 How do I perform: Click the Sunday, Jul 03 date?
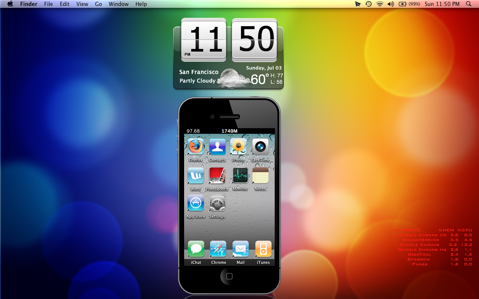(x=264, y=68)
